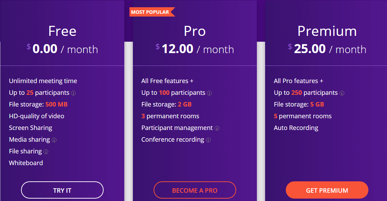Screen dimensions: 387x201
Task: Click info icon next to 100 participants
Action: pos(209,93)
